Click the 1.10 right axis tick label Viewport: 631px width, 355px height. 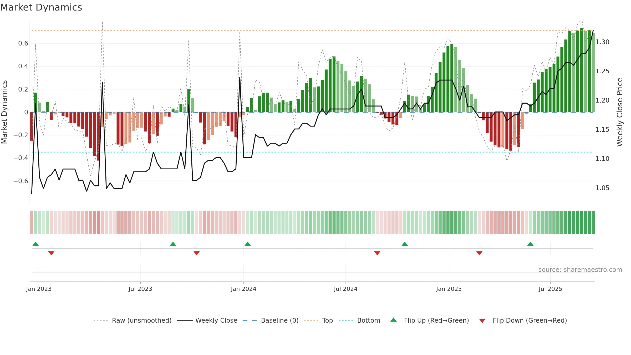tap(602, 159)
